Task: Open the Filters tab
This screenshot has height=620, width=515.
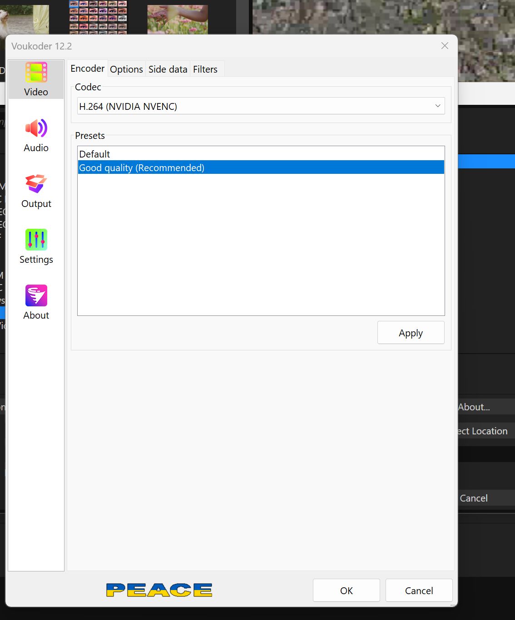Action: tap(205, 69)
